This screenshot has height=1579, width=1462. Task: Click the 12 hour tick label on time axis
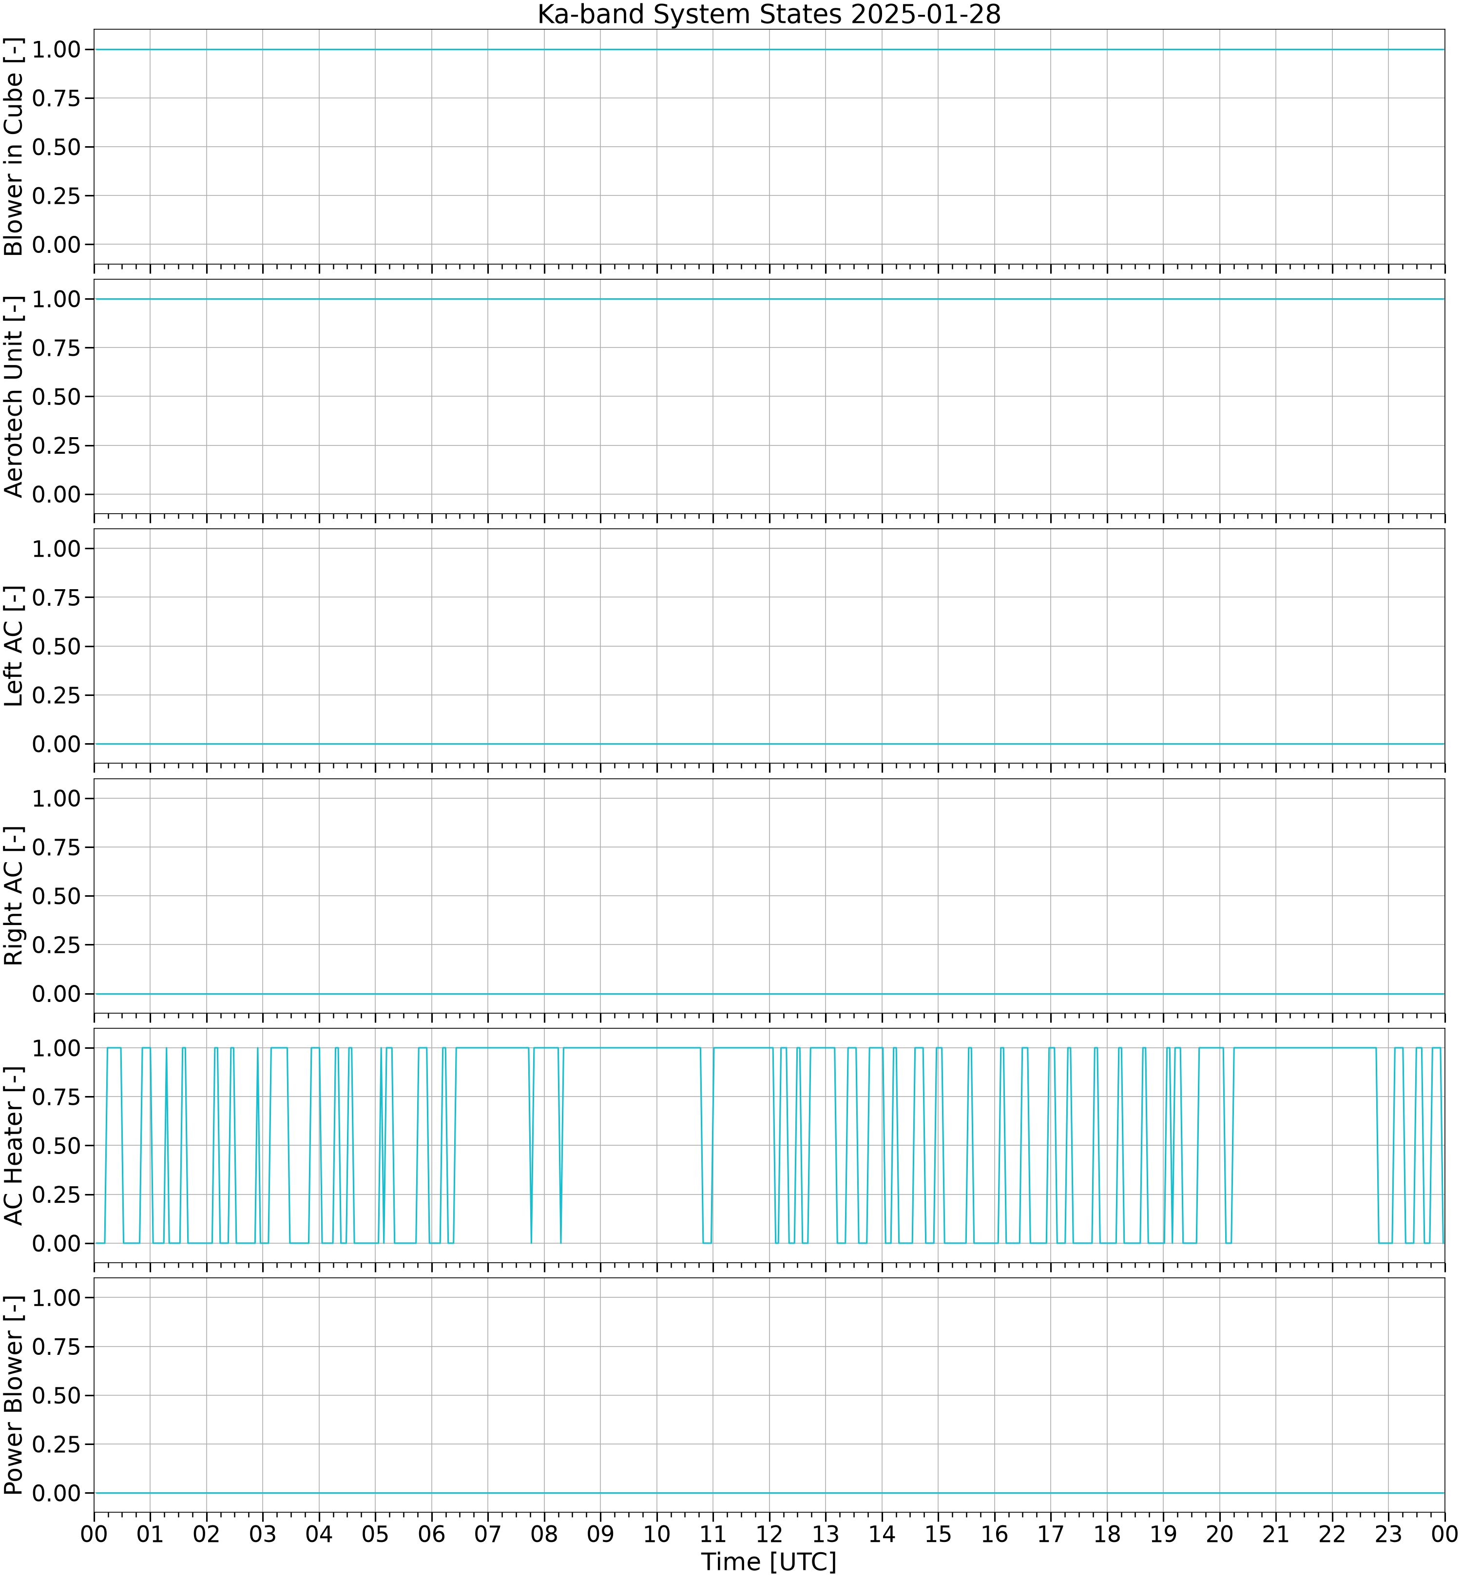point(769,1534)
